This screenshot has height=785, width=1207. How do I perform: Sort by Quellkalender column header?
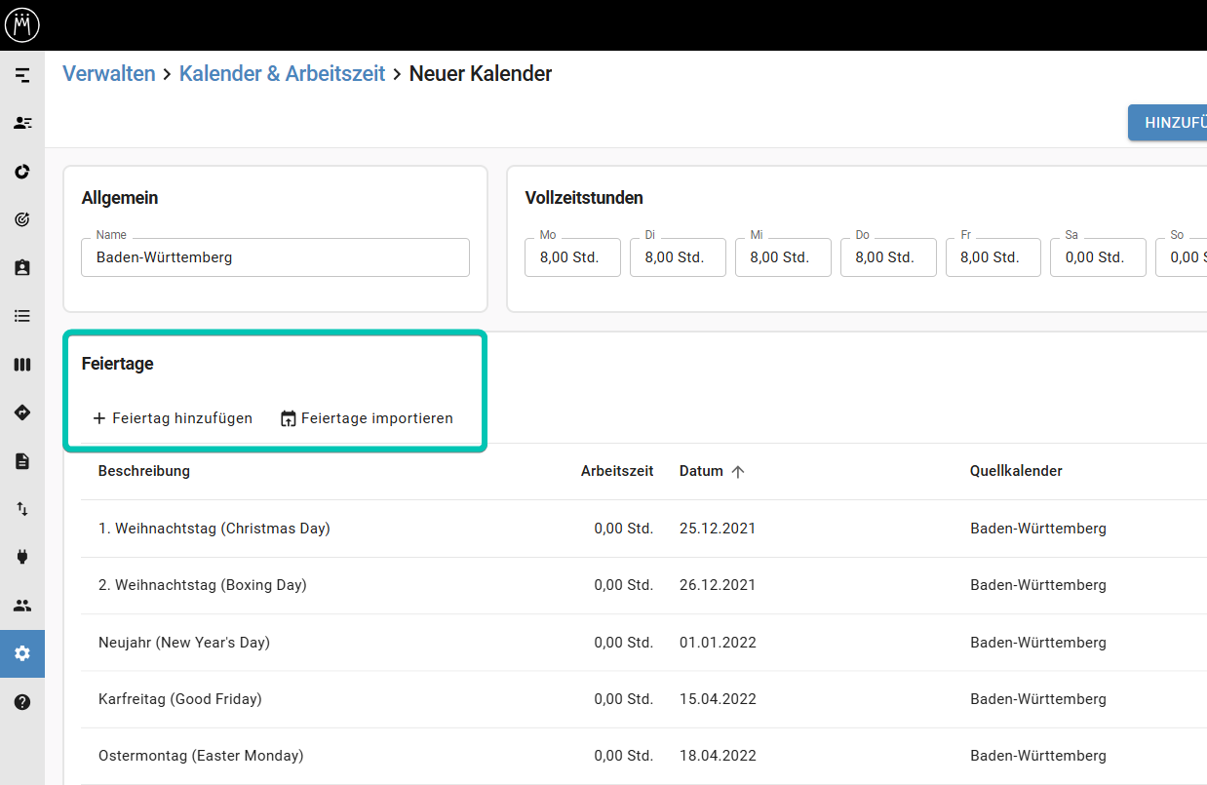(1016, 471)
